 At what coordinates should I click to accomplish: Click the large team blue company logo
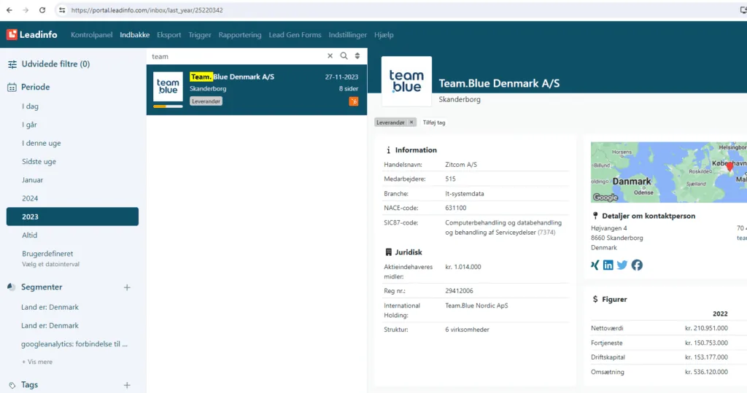pos(406,82)
